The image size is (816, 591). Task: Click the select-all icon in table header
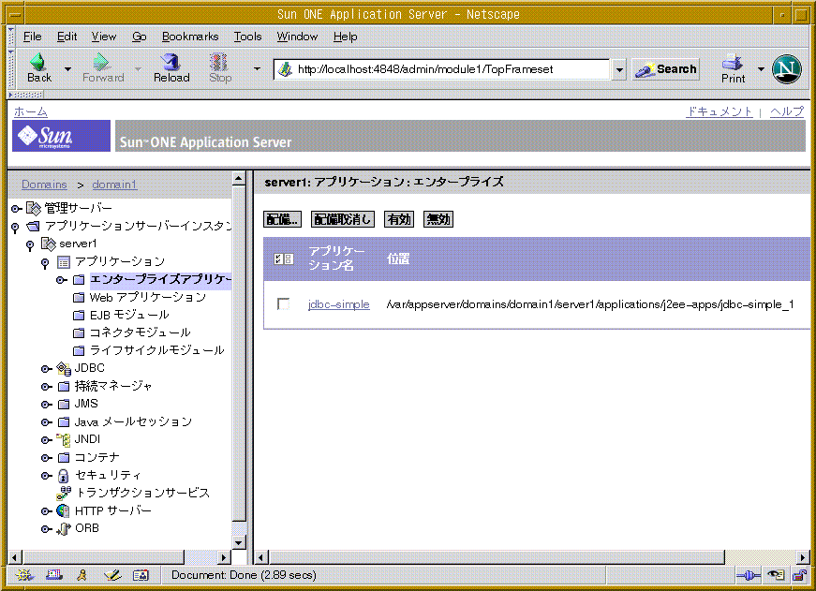click(283, 259)
